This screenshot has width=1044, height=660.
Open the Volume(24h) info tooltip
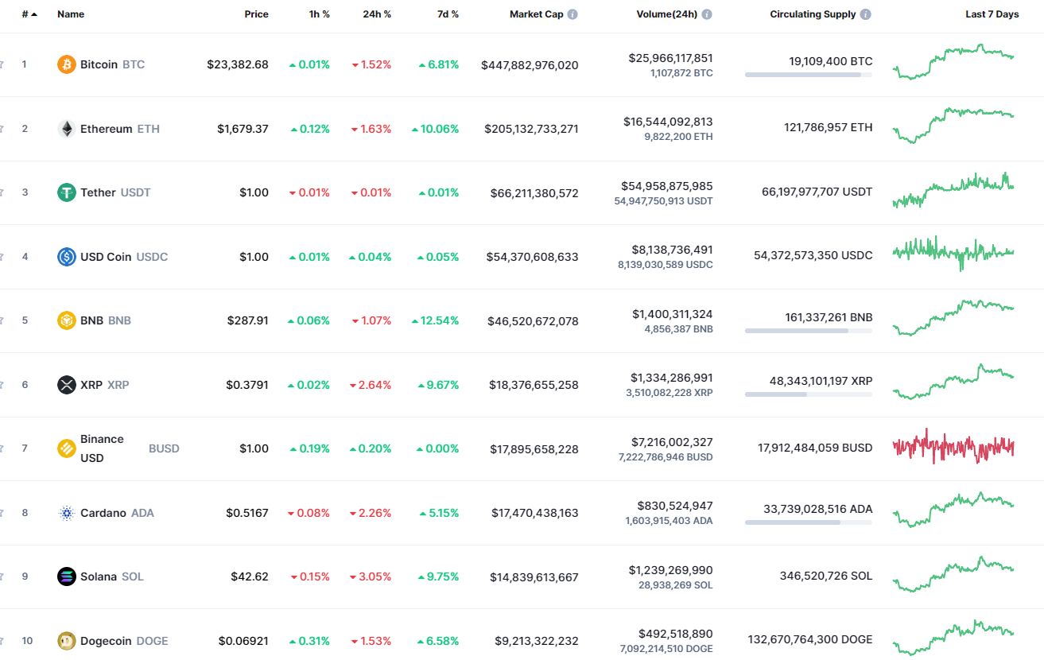coord(707,14)
